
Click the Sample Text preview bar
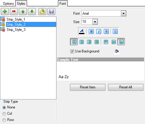click(101, 60)
